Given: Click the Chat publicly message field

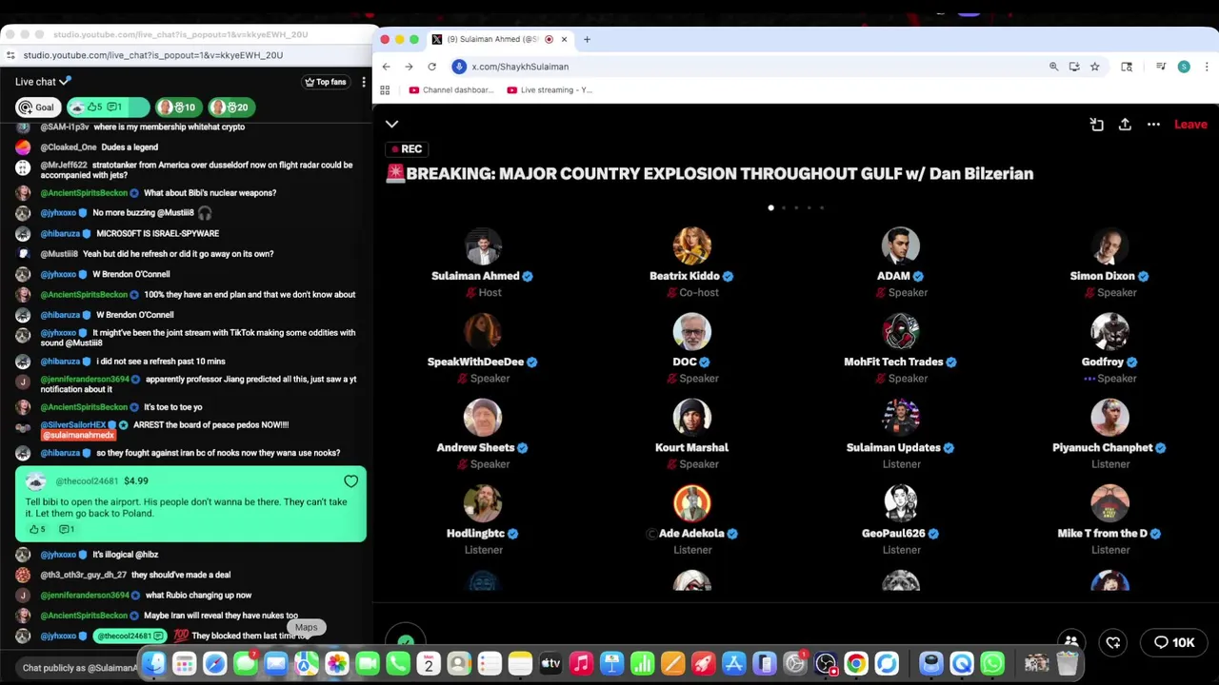Looking at the screenshot, I should (x=80, y=668).
